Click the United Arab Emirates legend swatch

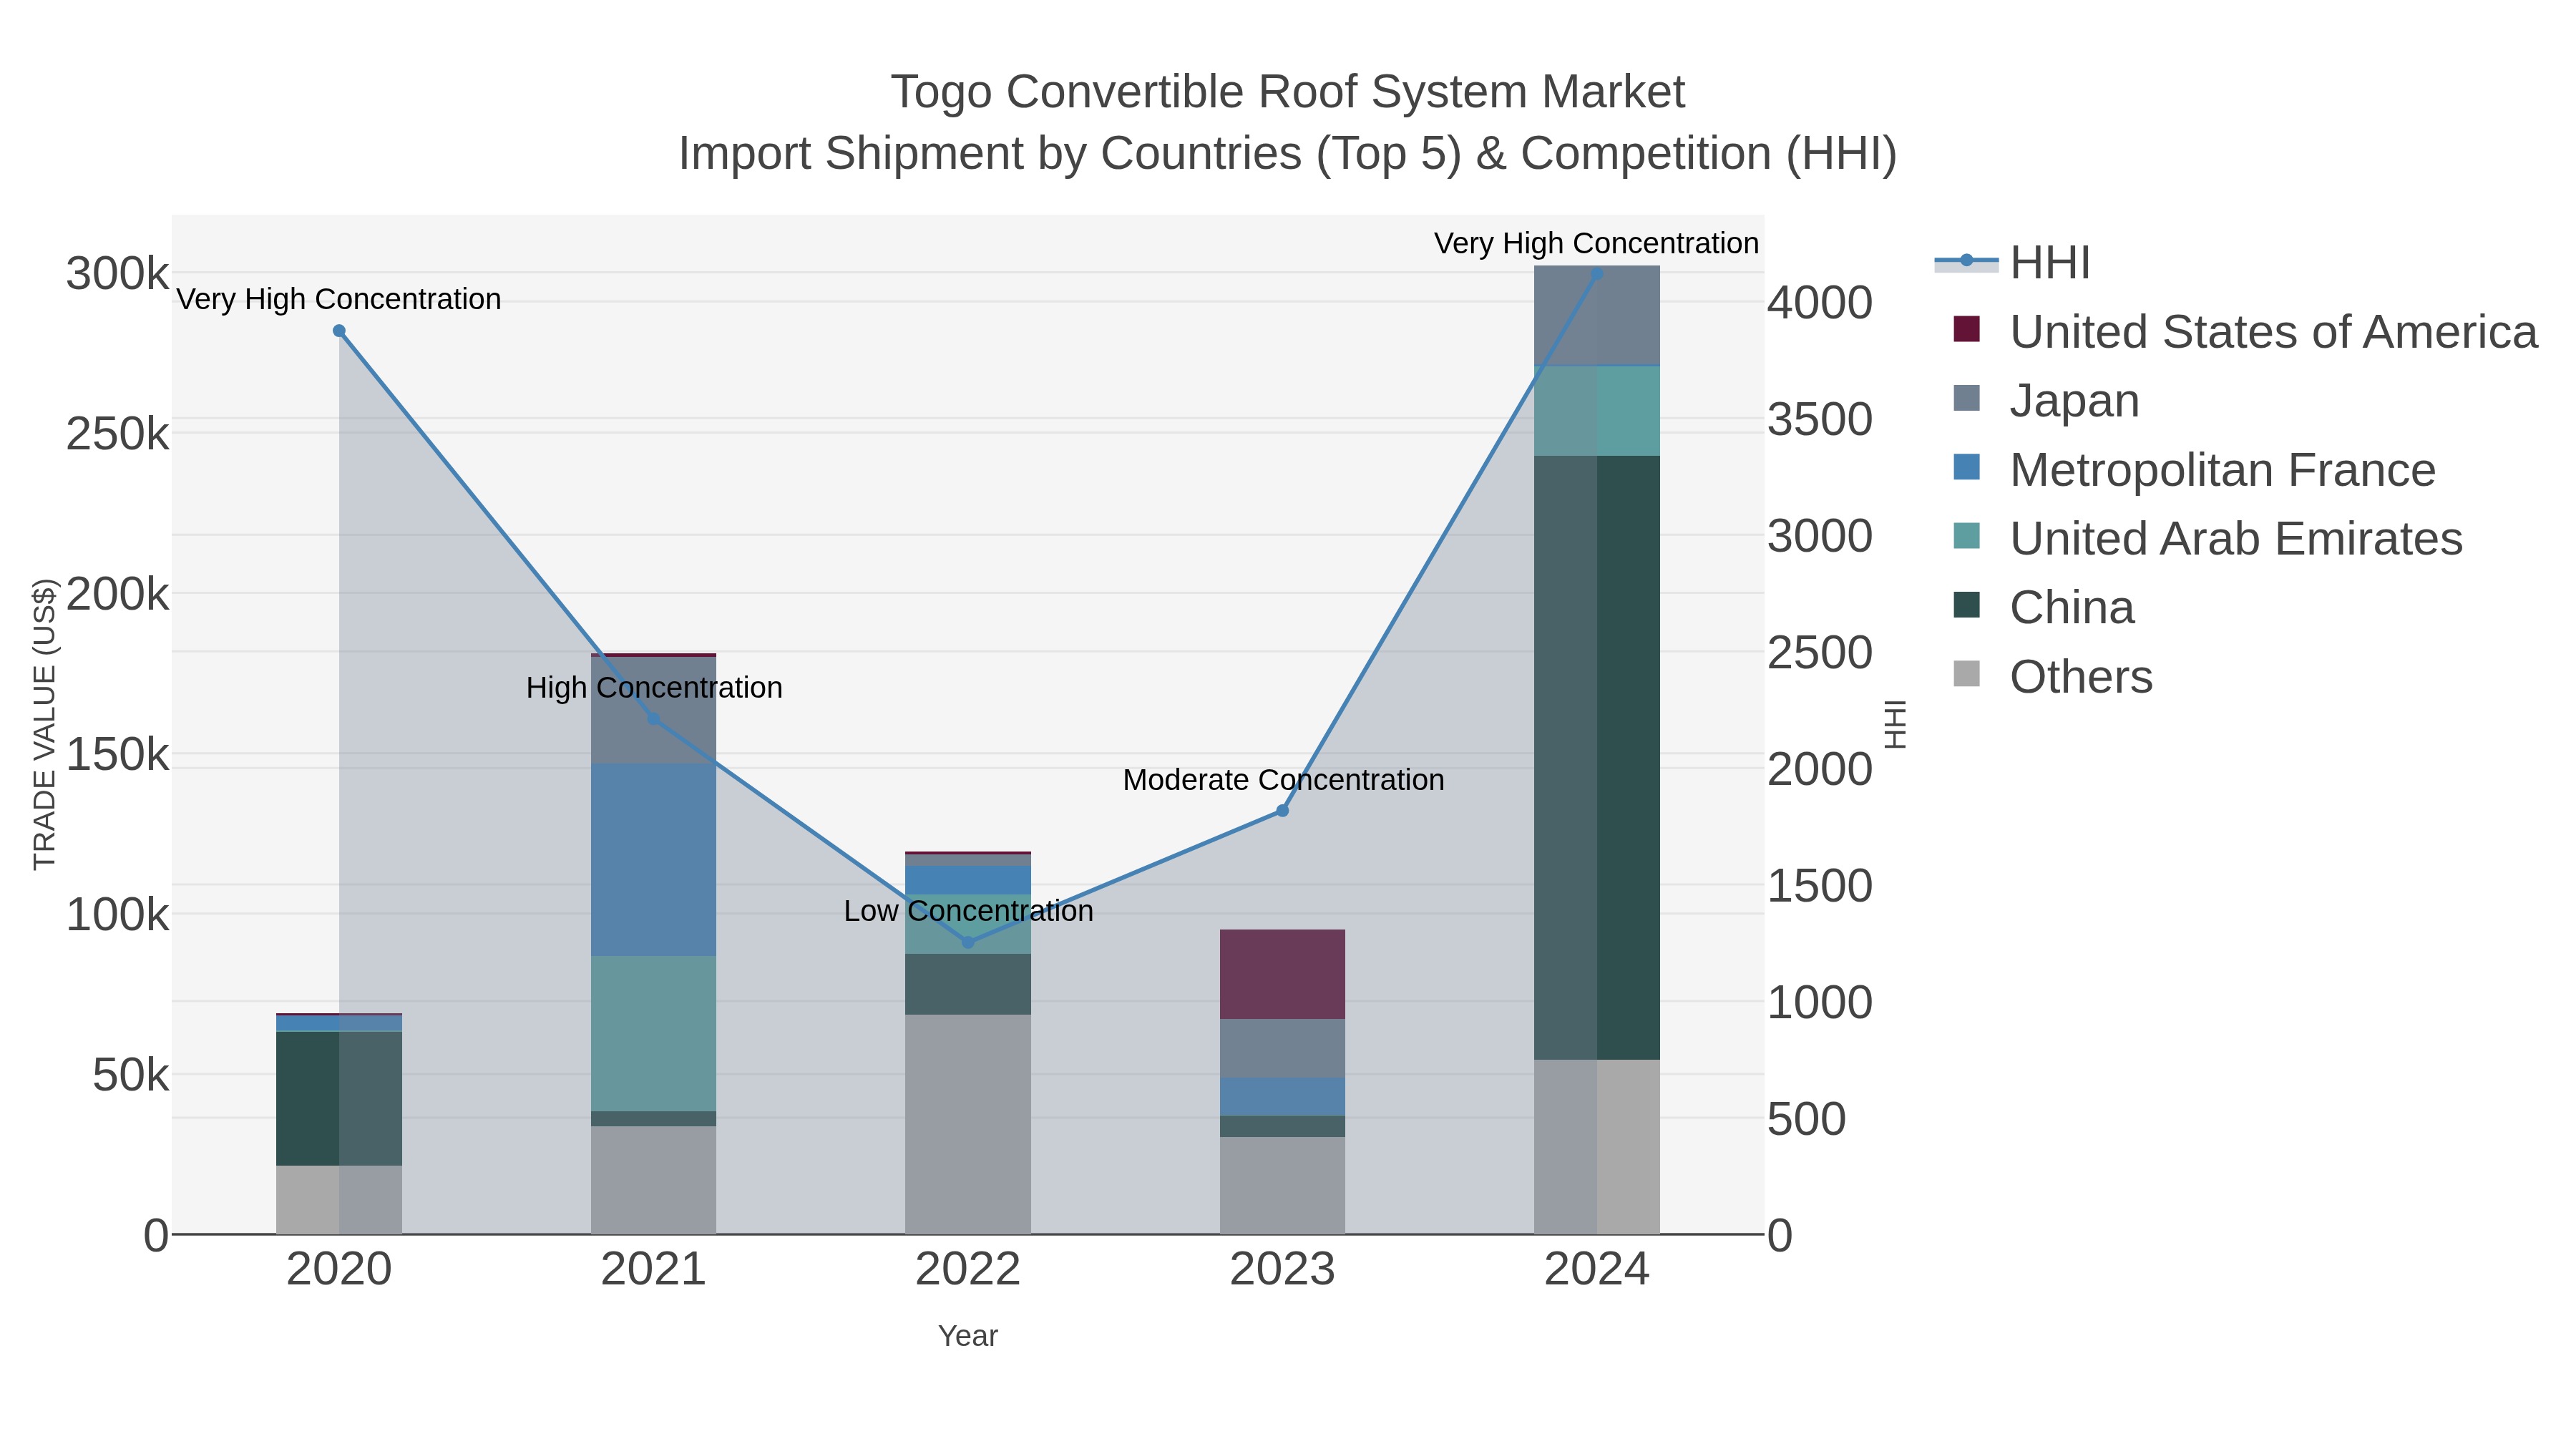[x=1966, y=536]
